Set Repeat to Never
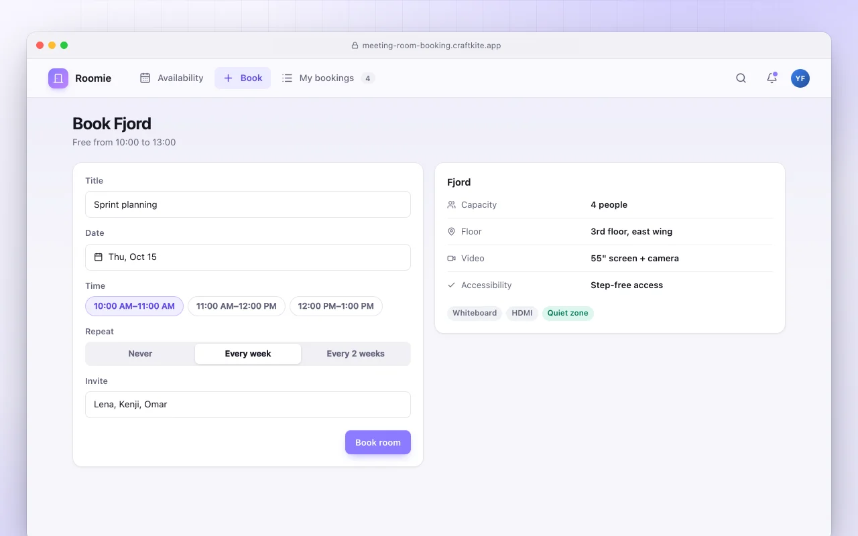858x536 pixels. pyautogui.click(x=141, y=354)
